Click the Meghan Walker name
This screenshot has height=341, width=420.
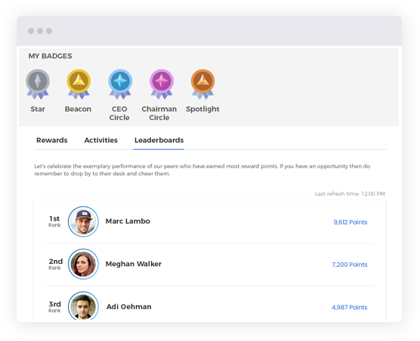[134, 264]
